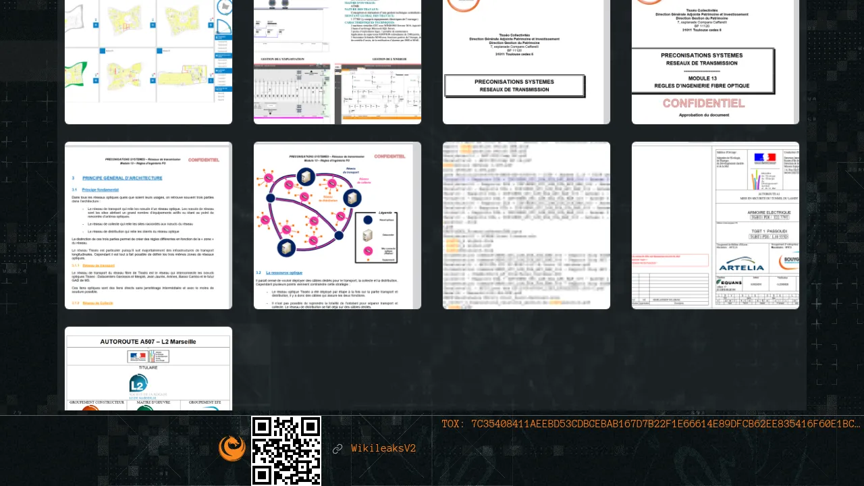Open the Gestion de l'exploitation schematic thumbnail
The height and width of the screenshot is (486, 864).
pyautogui.click(x=337, y=62)
